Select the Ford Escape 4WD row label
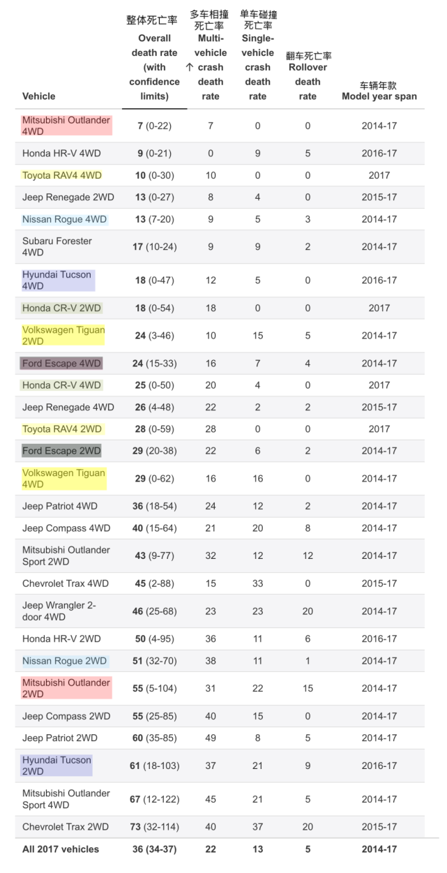This screenshot has width=447, height=873. pyautogui.click(x=61, y=364)
